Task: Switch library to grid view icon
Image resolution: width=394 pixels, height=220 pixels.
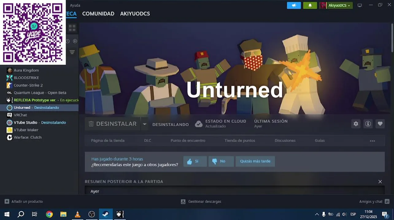Action: 72,28
